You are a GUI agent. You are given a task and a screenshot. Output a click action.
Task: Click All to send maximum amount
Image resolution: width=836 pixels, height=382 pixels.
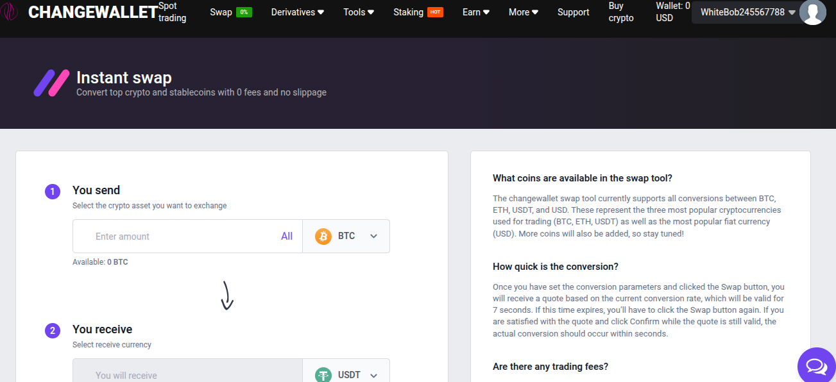287,236
